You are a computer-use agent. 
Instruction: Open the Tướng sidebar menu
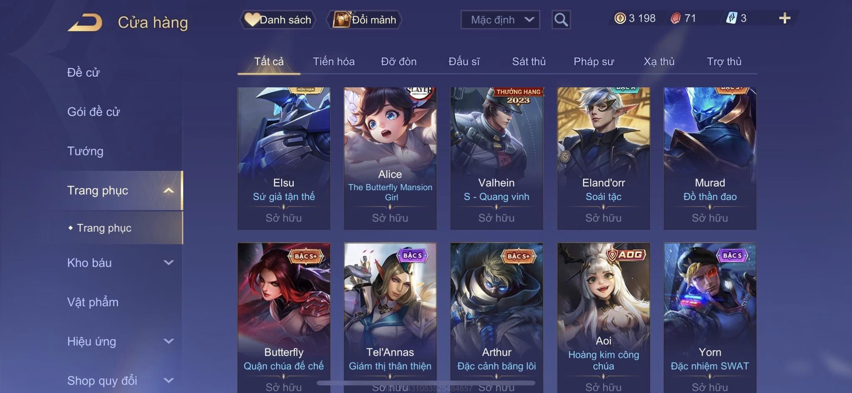(85, 151)
